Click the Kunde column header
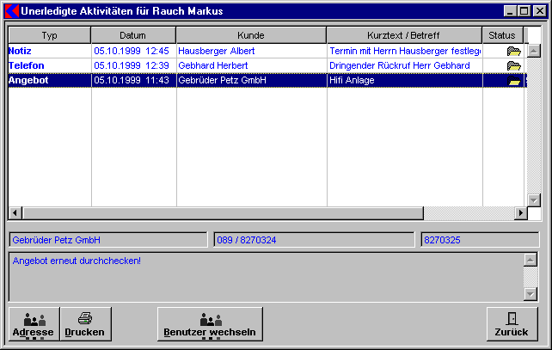The width and height of the screenshot is (552, 350). pyautogui.click(x=251, y=35)
